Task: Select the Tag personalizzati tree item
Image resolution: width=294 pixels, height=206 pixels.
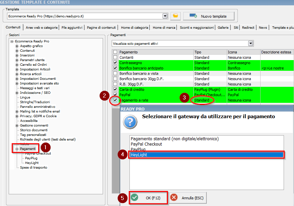Action: 33,135
